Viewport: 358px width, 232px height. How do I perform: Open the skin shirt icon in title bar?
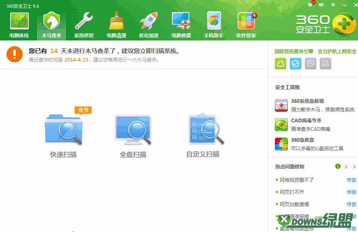310,4
